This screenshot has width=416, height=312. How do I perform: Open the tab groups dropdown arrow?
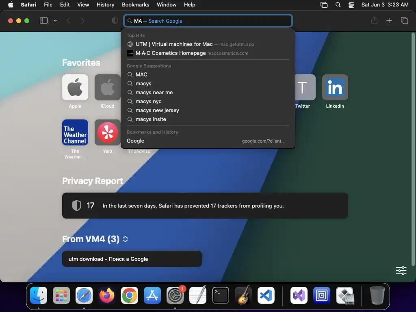[55, 21]
